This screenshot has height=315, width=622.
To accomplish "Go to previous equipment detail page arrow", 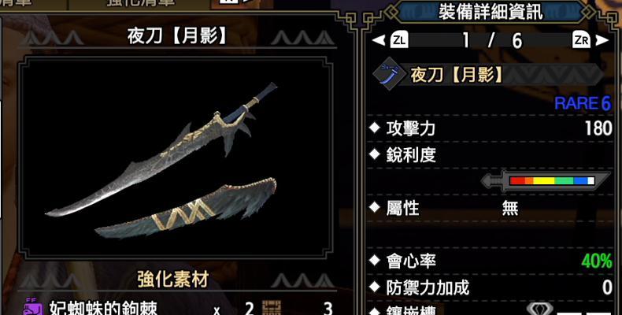I will click(x=379, y=40).
